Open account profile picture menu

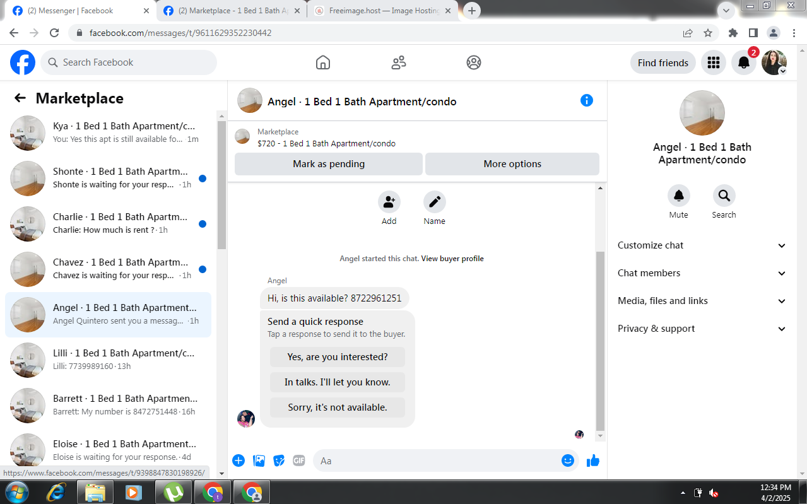pos(774,62)
